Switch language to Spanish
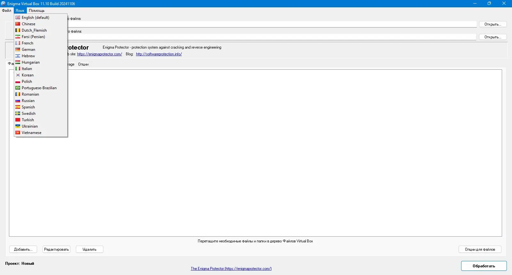The image size is (512, 275). pyautogui.click(x=41, y=107)
